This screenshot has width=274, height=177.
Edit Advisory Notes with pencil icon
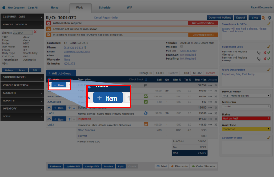[269, 138]
